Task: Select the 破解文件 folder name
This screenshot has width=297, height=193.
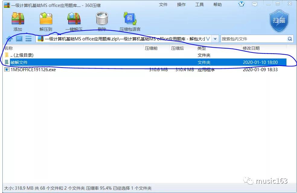Action: coord(19,62)
